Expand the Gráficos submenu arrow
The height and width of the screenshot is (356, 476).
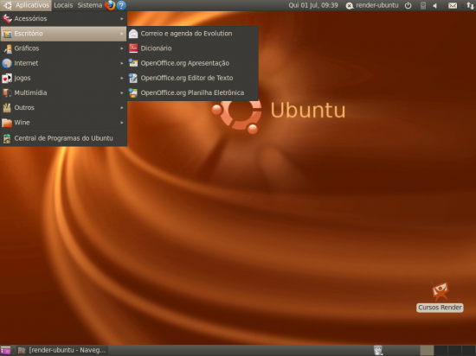122,48
